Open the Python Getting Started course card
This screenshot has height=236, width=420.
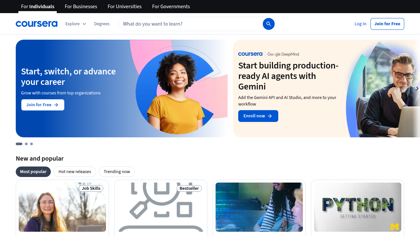click(358, 208)
